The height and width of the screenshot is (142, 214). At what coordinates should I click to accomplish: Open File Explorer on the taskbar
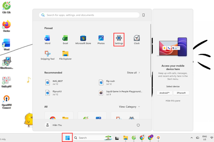tap(125, 138)
